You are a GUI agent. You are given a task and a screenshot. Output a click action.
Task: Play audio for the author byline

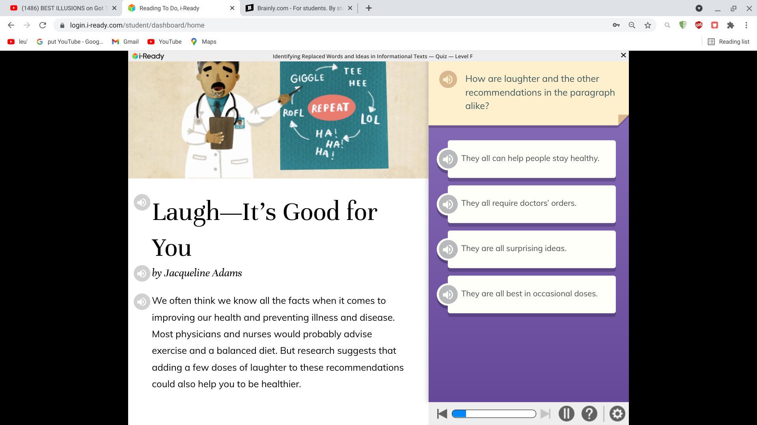[x=142, y=273]
